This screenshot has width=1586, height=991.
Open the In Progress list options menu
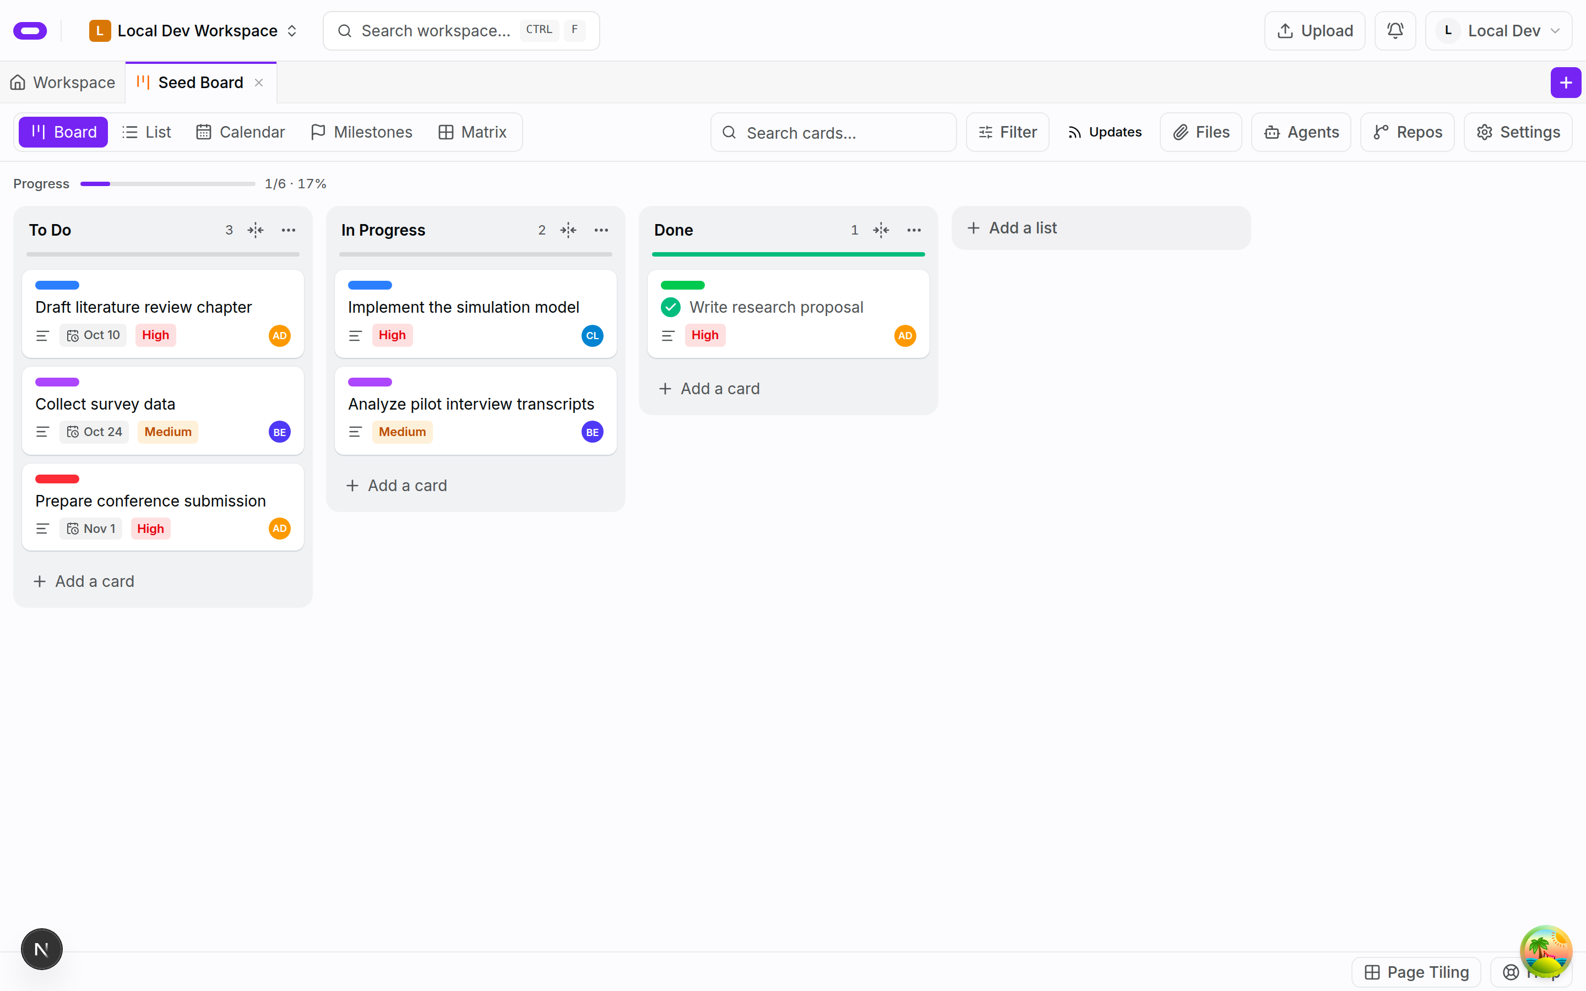click(601, 230)
